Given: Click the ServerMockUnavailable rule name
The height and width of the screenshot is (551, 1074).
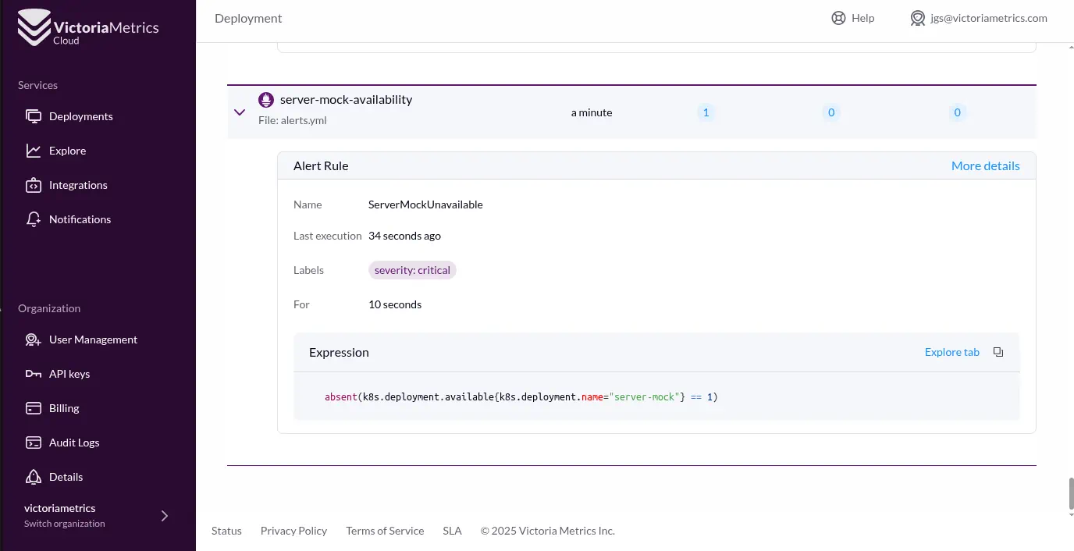Looking at the screenshot, I should pyautogui.click(x=425, y=204).
